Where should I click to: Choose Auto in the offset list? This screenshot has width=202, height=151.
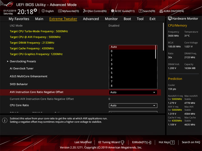[x=132, y=47]
